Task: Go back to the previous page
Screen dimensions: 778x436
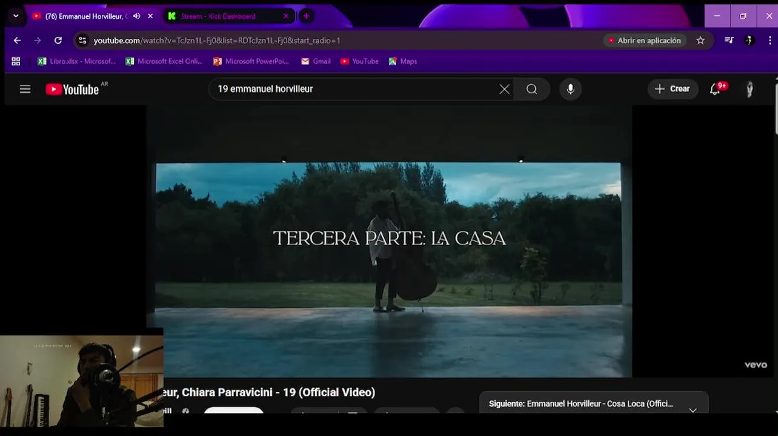Action: [x=17, y=41]
